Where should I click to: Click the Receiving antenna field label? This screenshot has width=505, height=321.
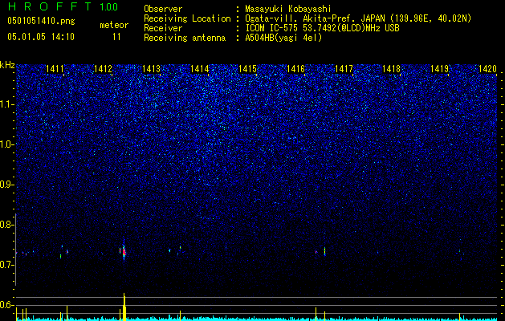point(185,38)
